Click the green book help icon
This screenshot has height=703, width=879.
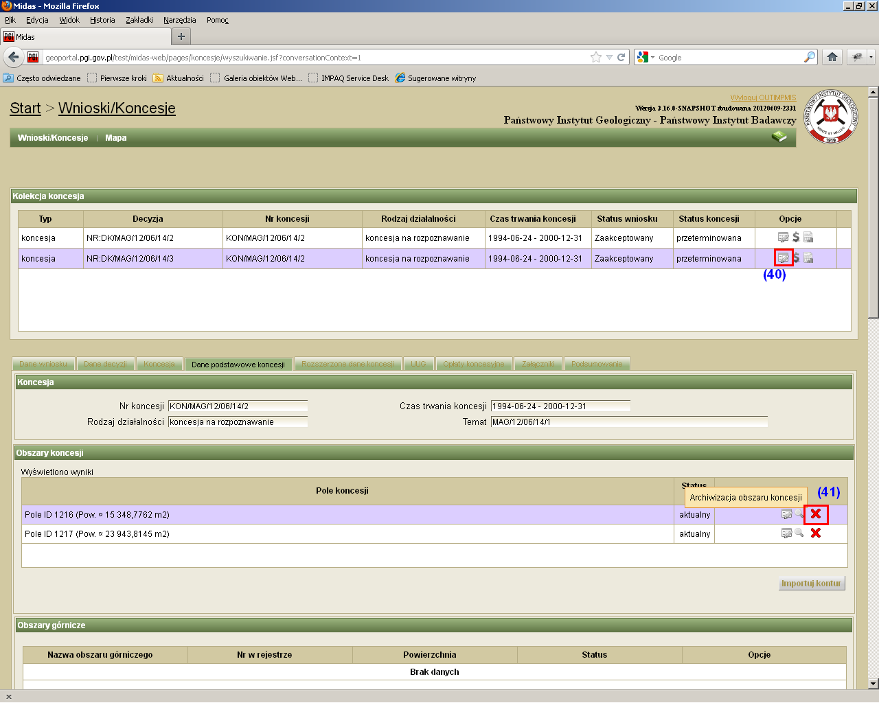pyautogui.click(x=779, y=137)
